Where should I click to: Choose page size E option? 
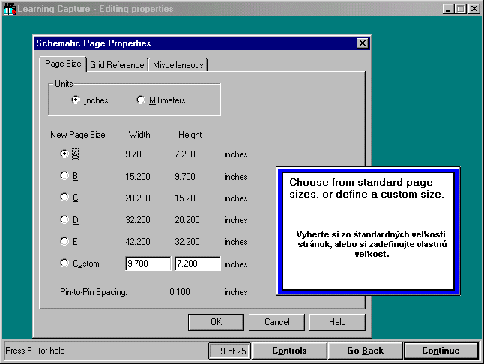(x=64, y=242)
